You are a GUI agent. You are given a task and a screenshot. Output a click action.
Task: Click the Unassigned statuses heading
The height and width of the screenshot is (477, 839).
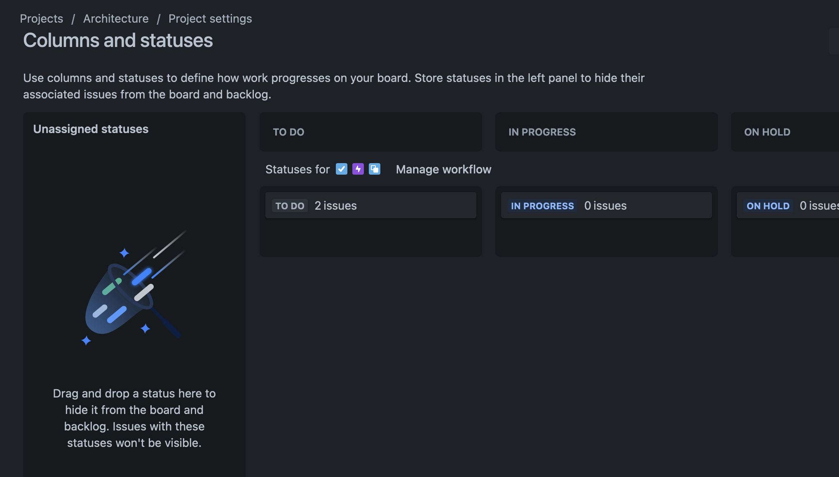click(91, 129)
